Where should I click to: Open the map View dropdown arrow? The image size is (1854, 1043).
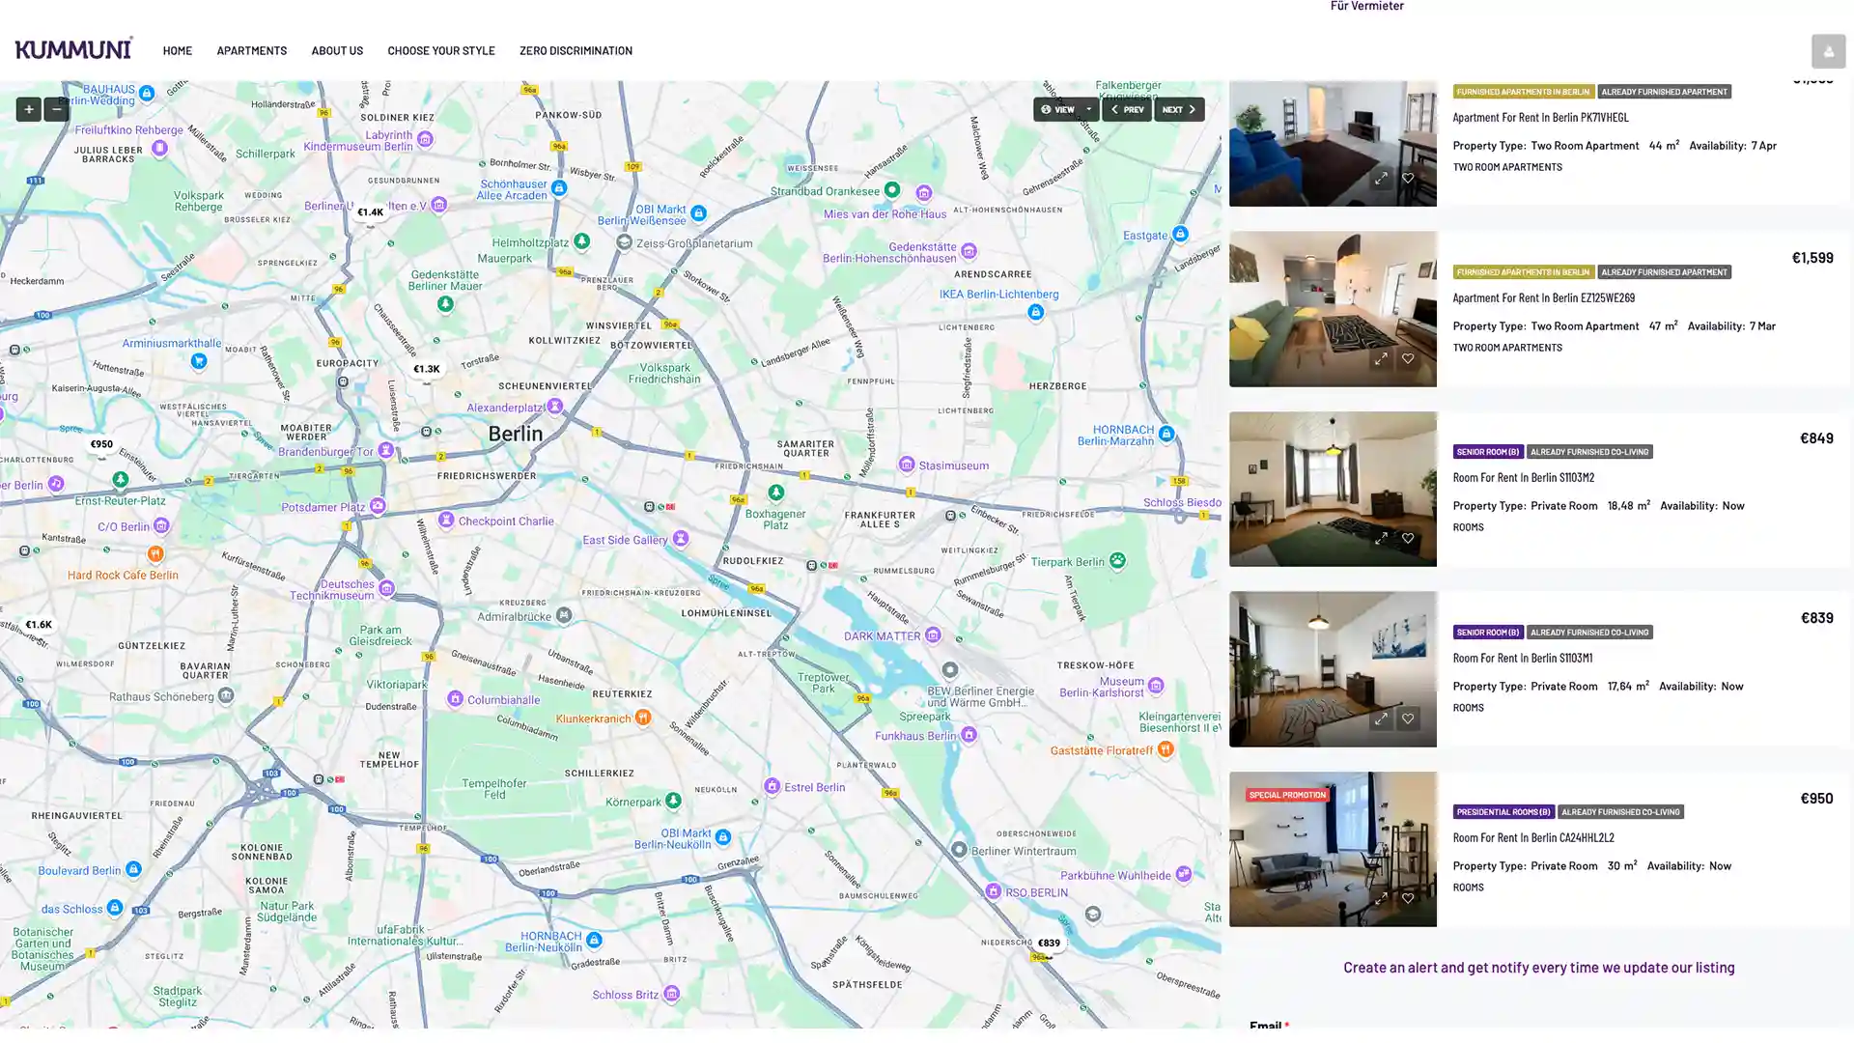pyautogui.click(x=1089, y=109)
